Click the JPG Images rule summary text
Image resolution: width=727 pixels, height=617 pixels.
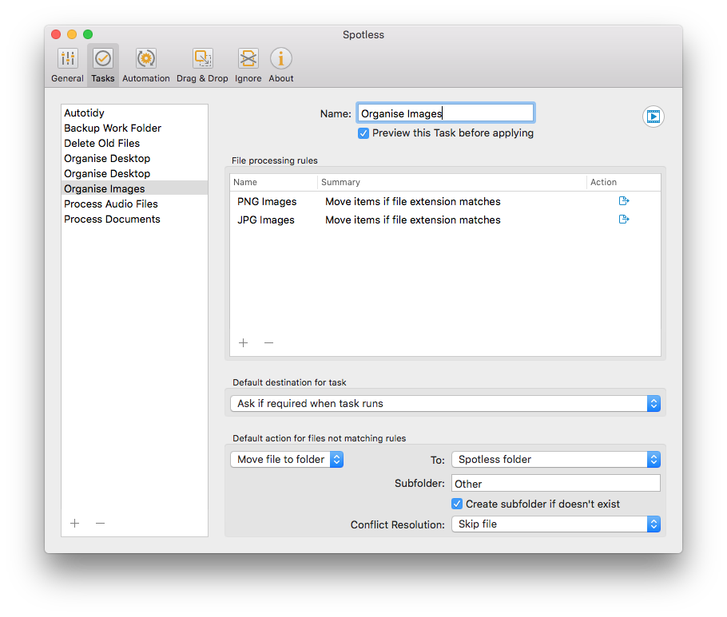pyautogui.click(x=413, y=220)
